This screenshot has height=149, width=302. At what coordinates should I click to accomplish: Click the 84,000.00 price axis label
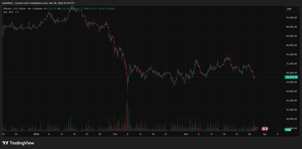pyautogui.click(x=292, y=36)
